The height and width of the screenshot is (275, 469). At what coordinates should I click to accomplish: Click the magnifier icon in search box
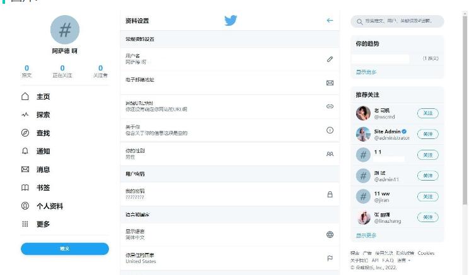[359, 21]
